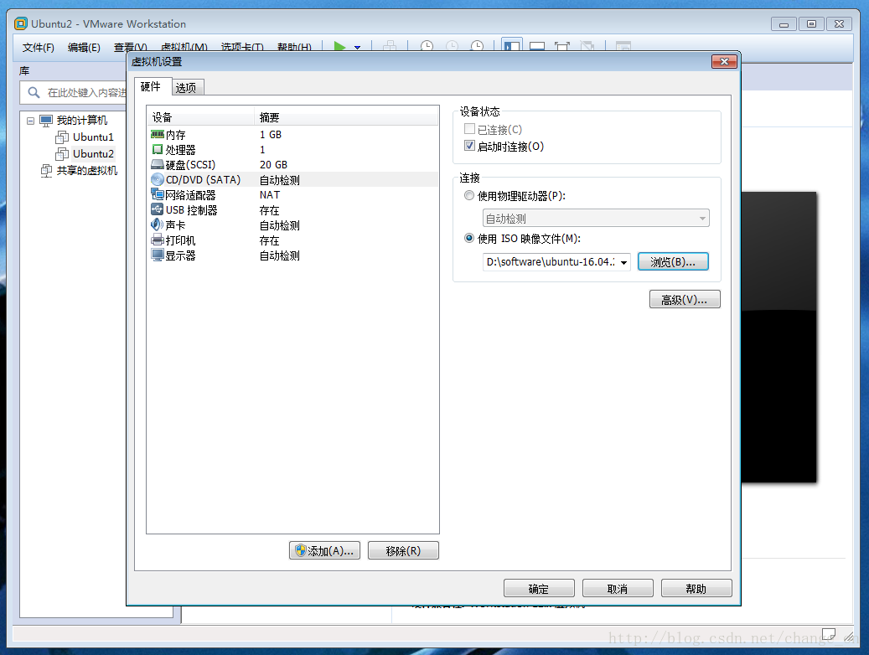Switch to the 选项 tab
This screenshot has height=655, width=869.
point(186,88)
